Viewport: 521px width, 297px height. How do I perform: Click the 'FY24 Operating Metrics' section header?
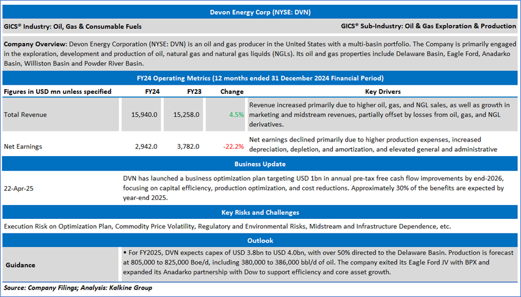pyautogui.click(x=260, y=78)
